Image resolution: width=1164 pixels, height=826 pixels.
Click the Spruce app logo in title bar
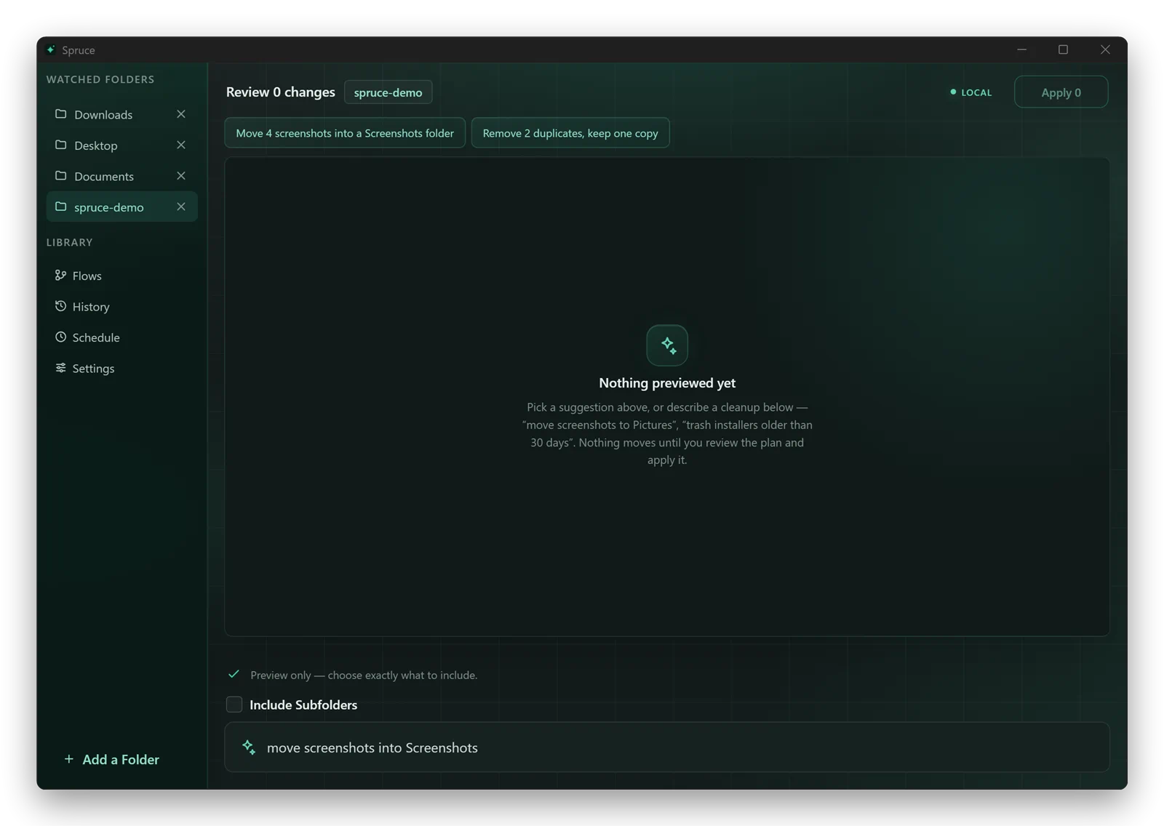[x=50, y=49]
